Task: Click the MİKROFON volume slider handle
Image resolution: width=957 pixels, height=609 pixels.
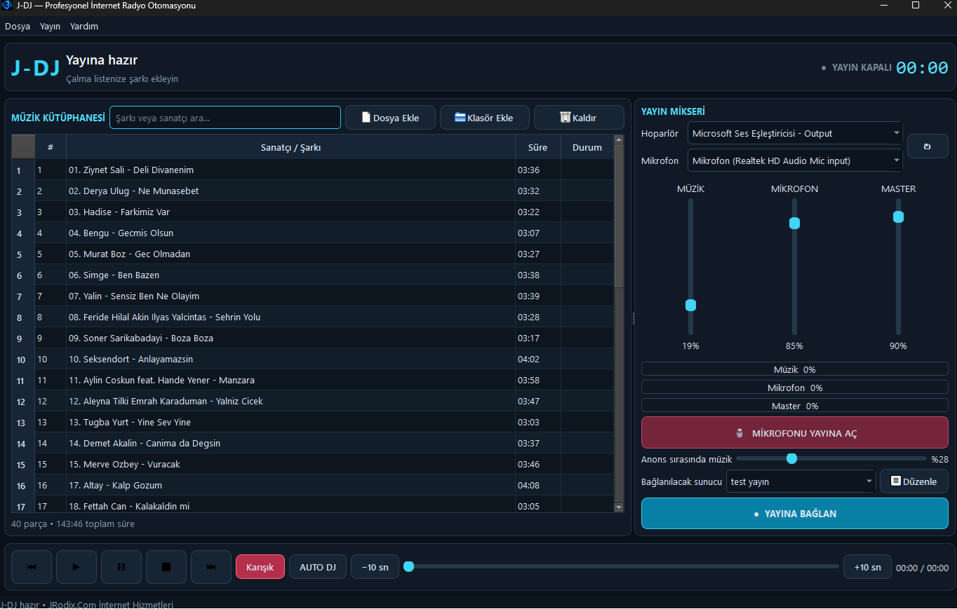Action: click(794, 223)
